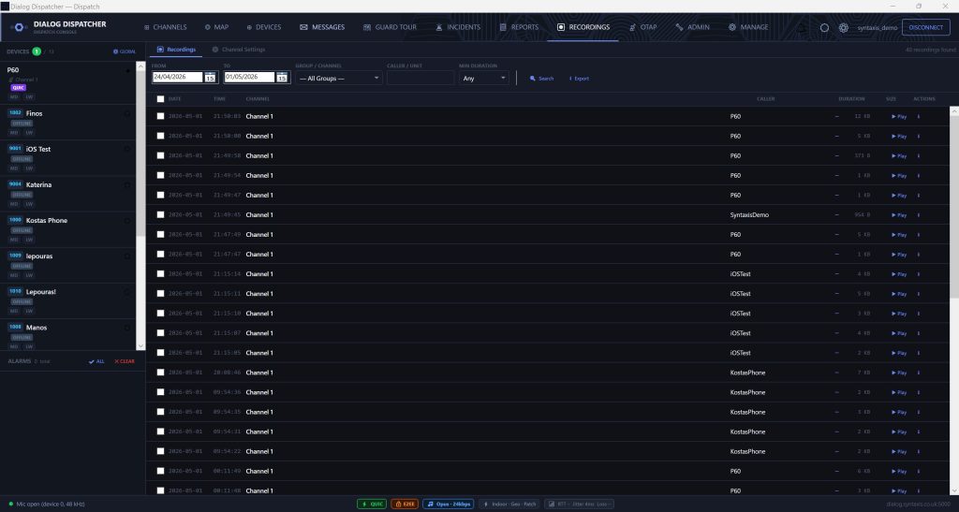
Task: Select the checkbox on the SyntaxisDemo recording row
Action: click(x=160, y=214)
